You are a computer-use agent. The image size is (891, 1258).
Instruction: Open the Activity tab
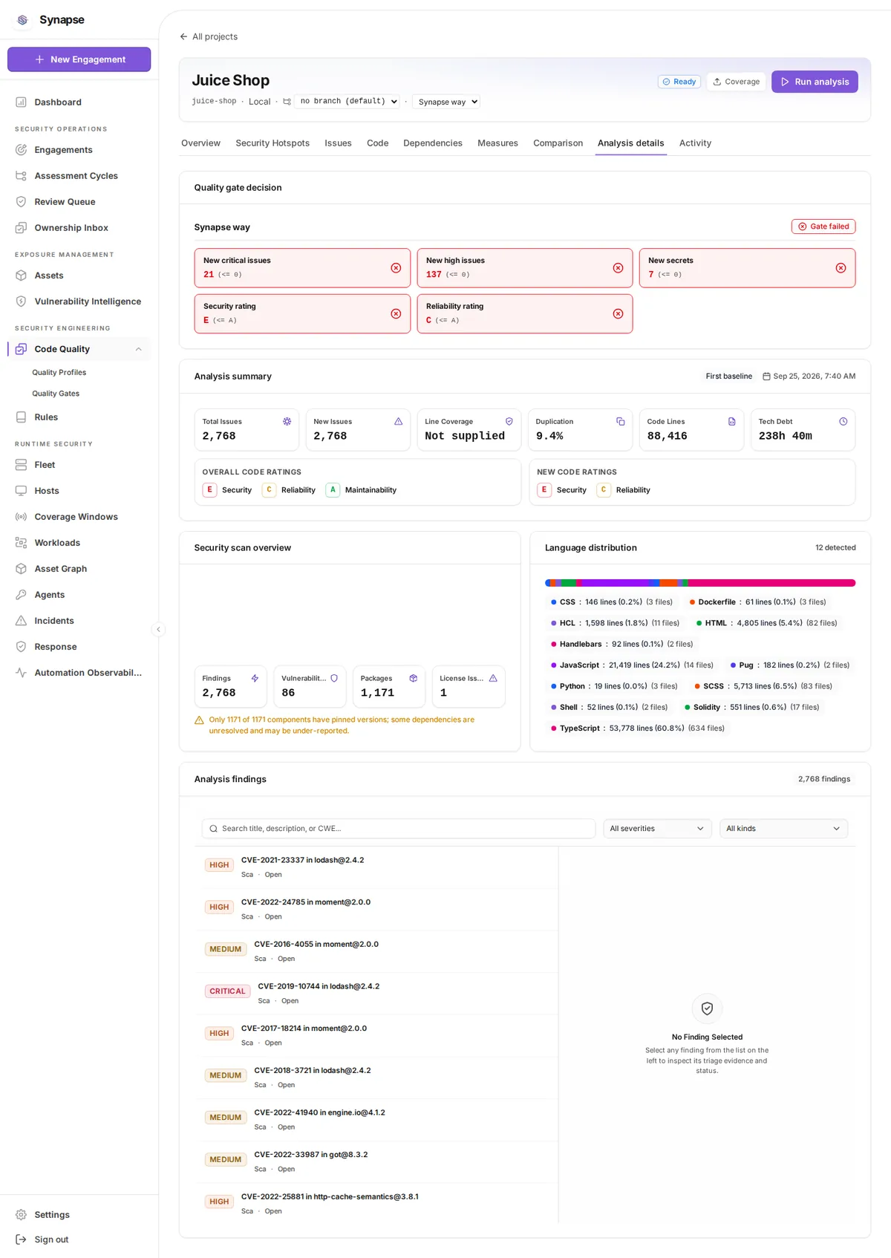[x=695, y=143]
